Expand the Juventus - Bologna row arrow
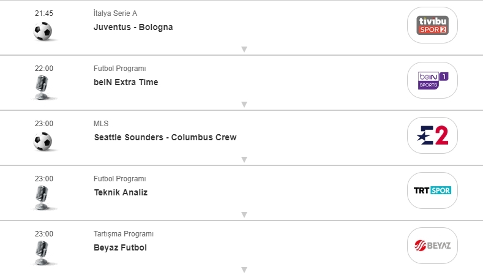 [x=244, y=49]
